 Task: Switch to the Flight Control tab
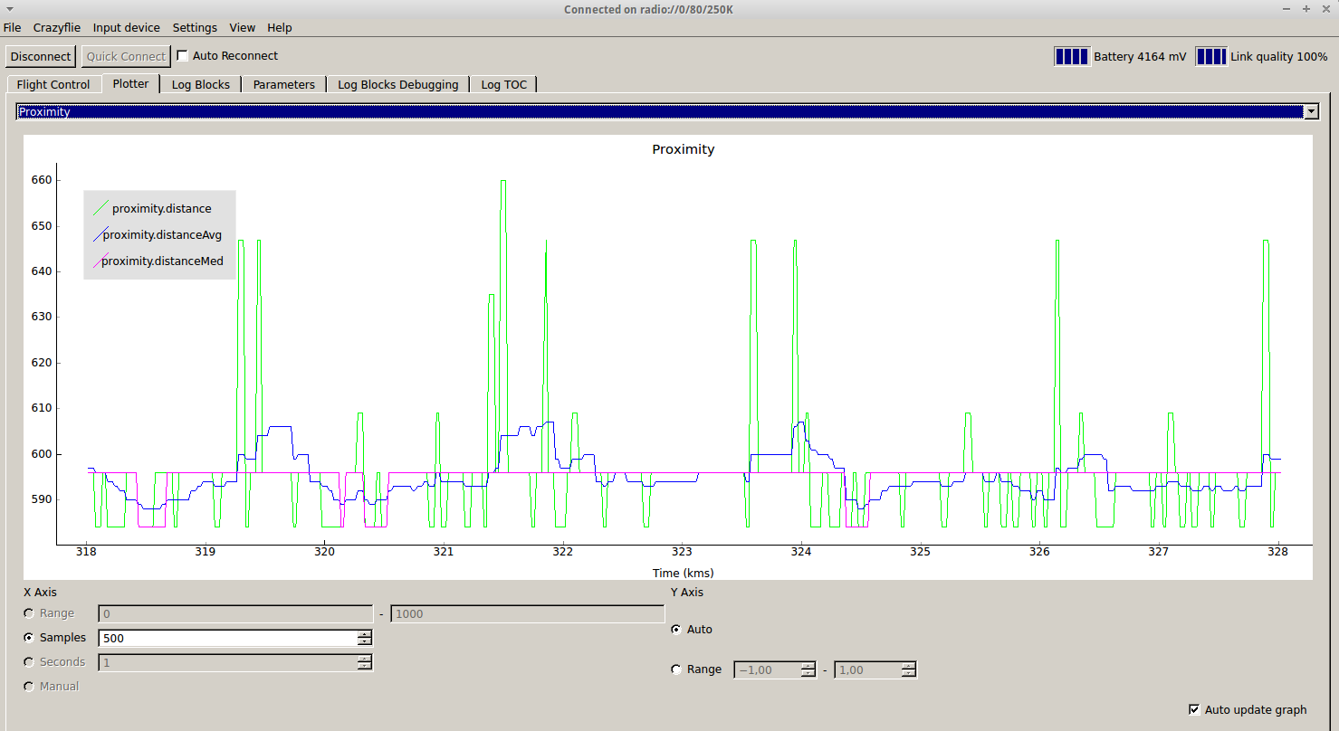click(x=53, y=84)
